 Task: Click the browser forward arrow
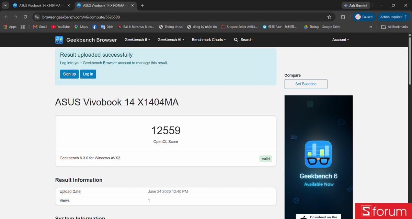[x=16, y=17]
